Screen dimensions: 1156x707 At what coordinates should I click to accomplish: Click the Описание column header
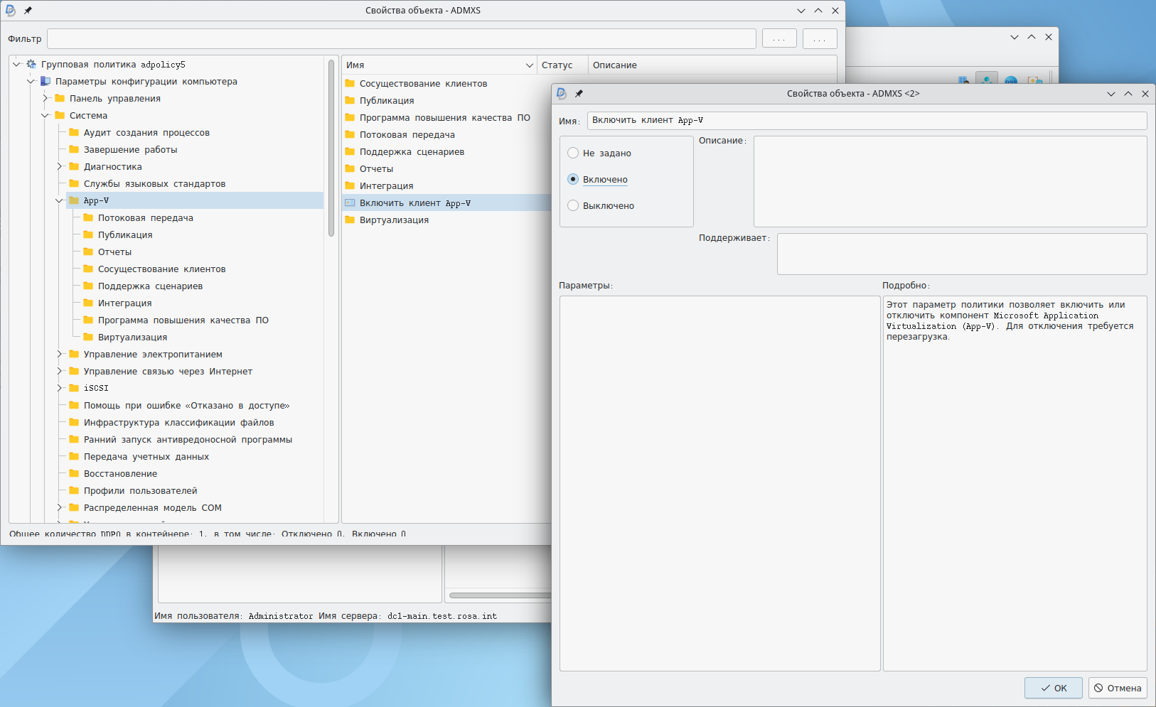tap(615, 65)
